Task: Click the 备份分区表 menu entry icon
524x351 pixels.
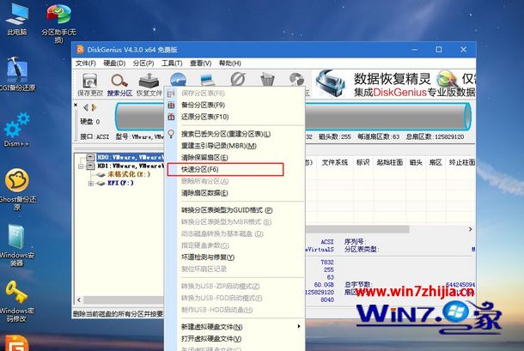Action: click(x=171, y=106)
